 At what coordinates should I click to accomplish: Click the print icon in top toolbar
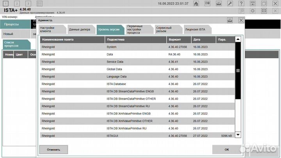click(219, 4)
